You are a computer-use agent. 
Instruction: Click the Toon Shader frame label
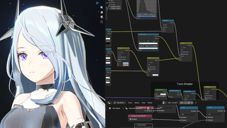coord(185,84)
